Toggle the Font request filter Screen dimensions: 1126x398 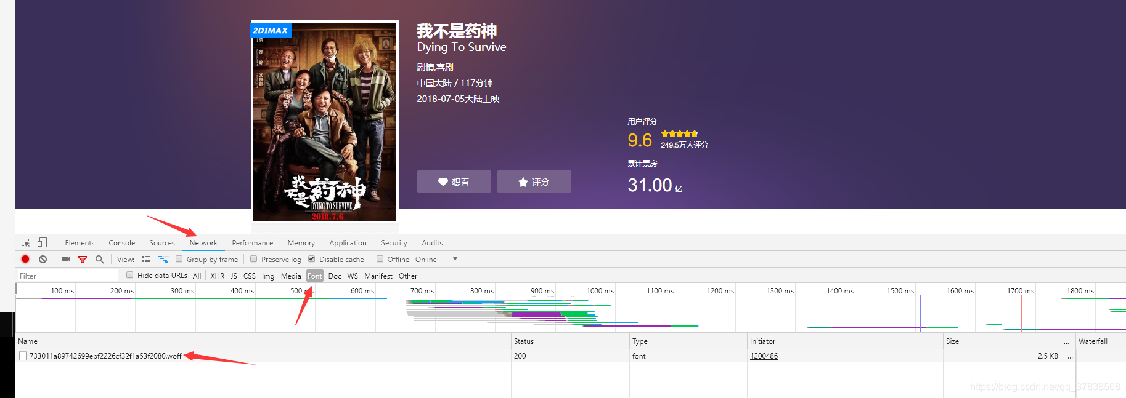click(315, 276)
